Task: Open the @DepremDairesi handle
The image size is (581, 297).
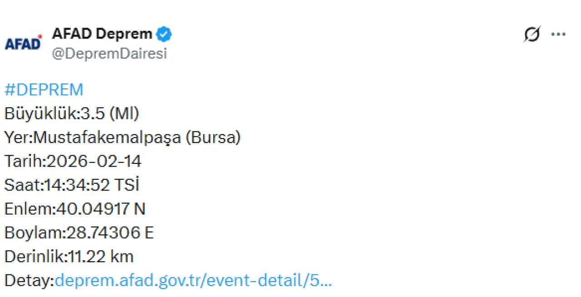Action: coord(109,53)
